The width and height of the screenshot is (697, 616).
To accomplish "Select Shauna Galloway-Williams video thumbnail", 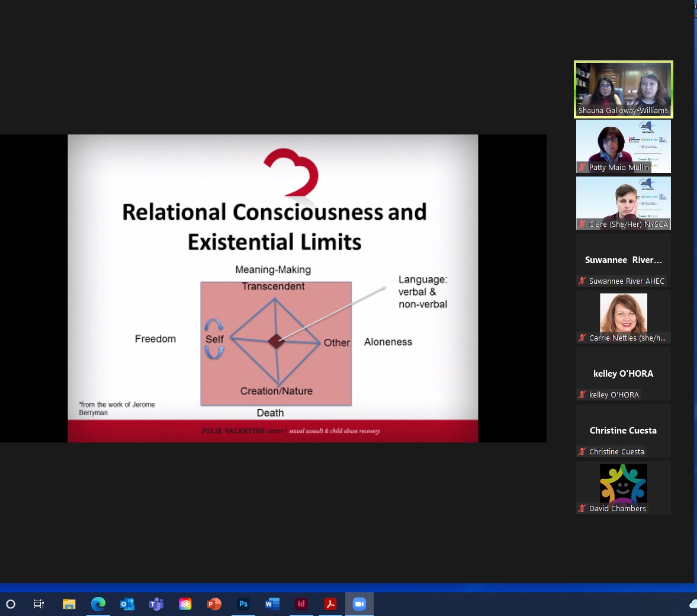I will coord(623,89).
